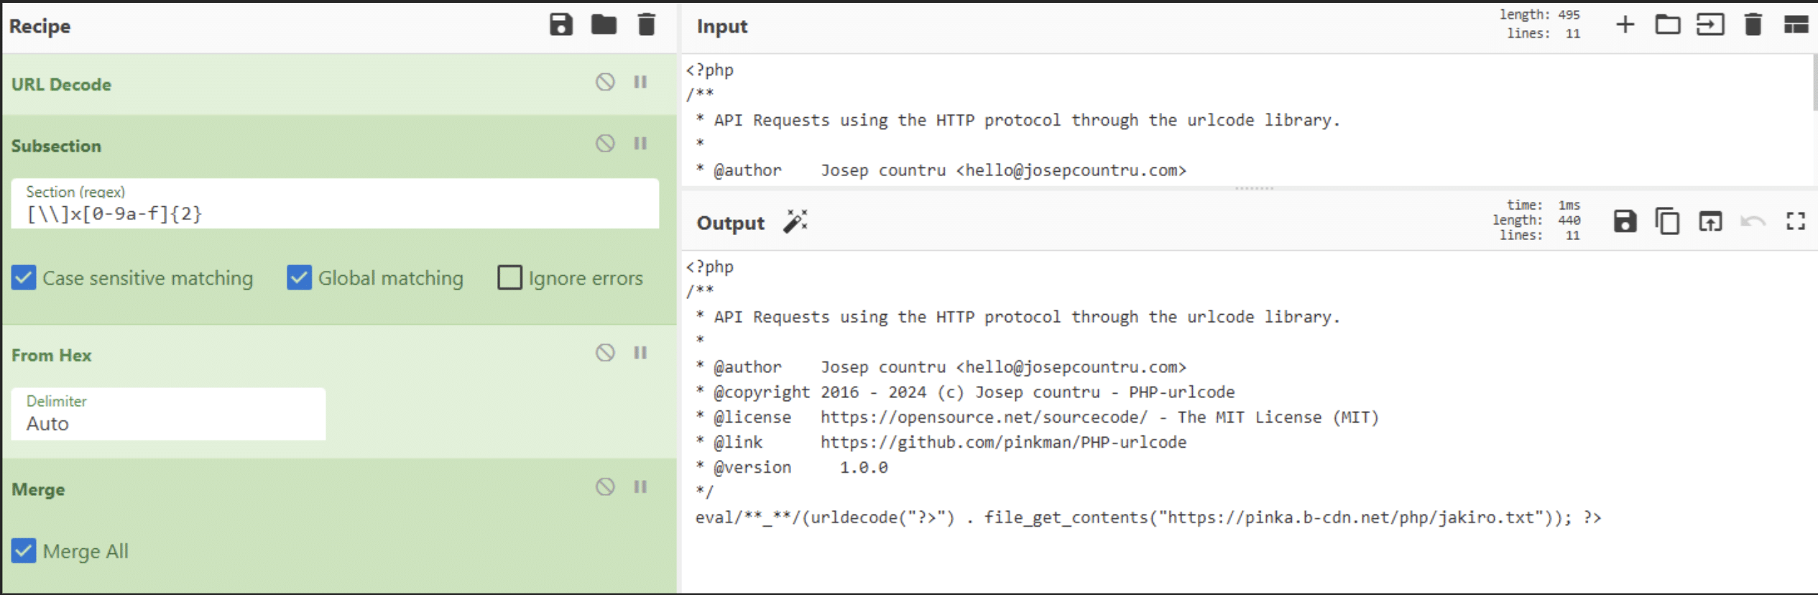
Task: Load a saved recipe folder icon
Action: point(604,25)
